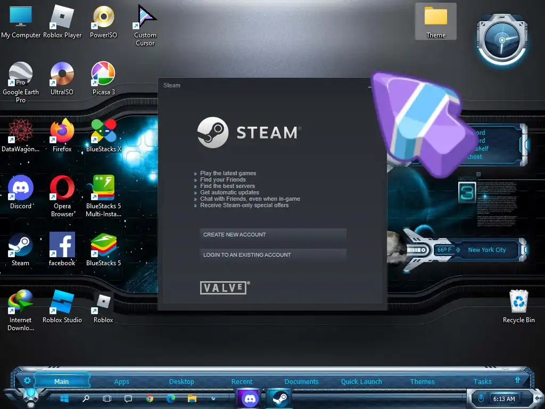
Task: Open File Explorer from the taskbar
Action: (x=192, y=398)
